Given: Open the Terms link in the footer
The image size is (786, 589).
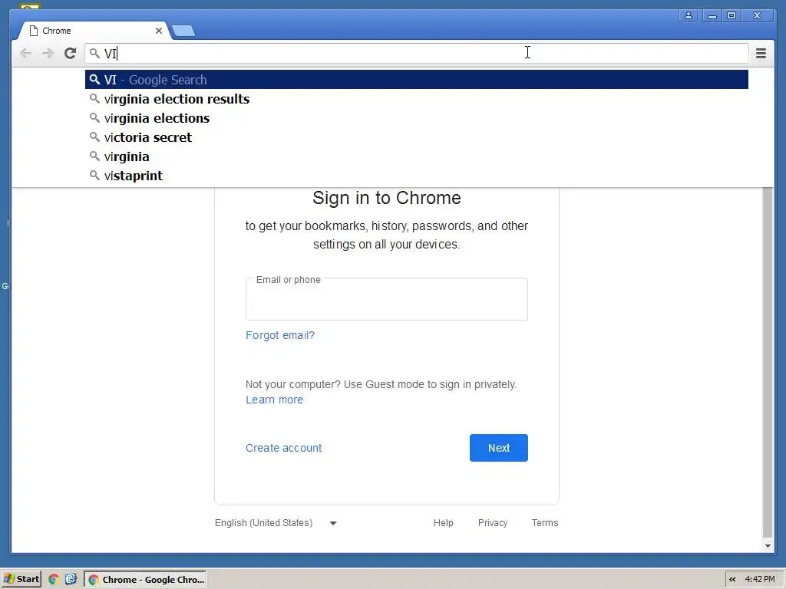Looking at the screenshot, I should (x=545, y=523).
